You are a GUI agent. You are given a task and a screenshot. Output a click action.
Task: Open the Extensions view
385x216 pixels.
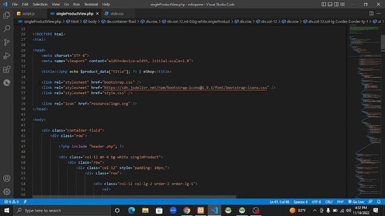(7, 70)
